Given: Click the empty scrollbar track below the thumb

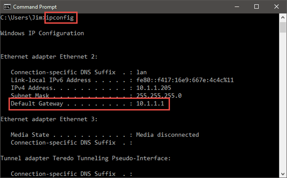Looking at the screenshot, I should point(283,102).
